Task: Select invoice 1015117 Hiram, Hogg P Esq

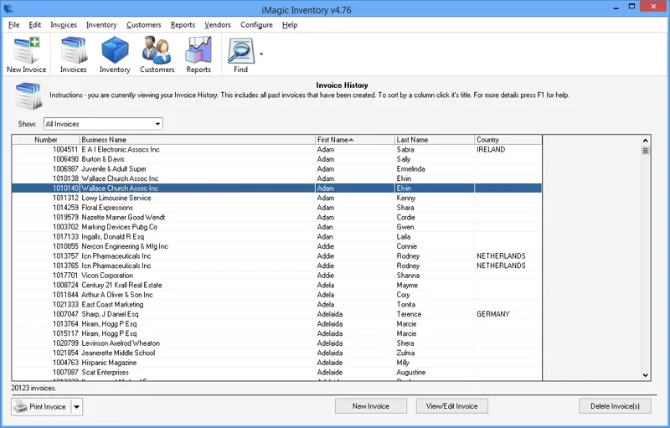Action: point(277,333)
